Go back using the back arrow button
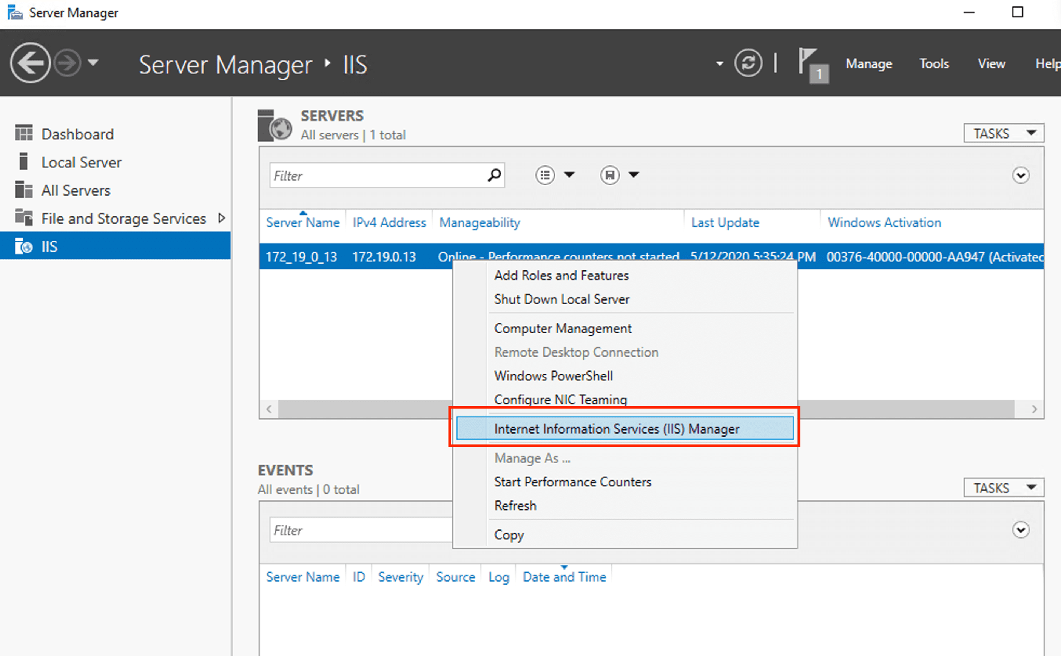 30,63
